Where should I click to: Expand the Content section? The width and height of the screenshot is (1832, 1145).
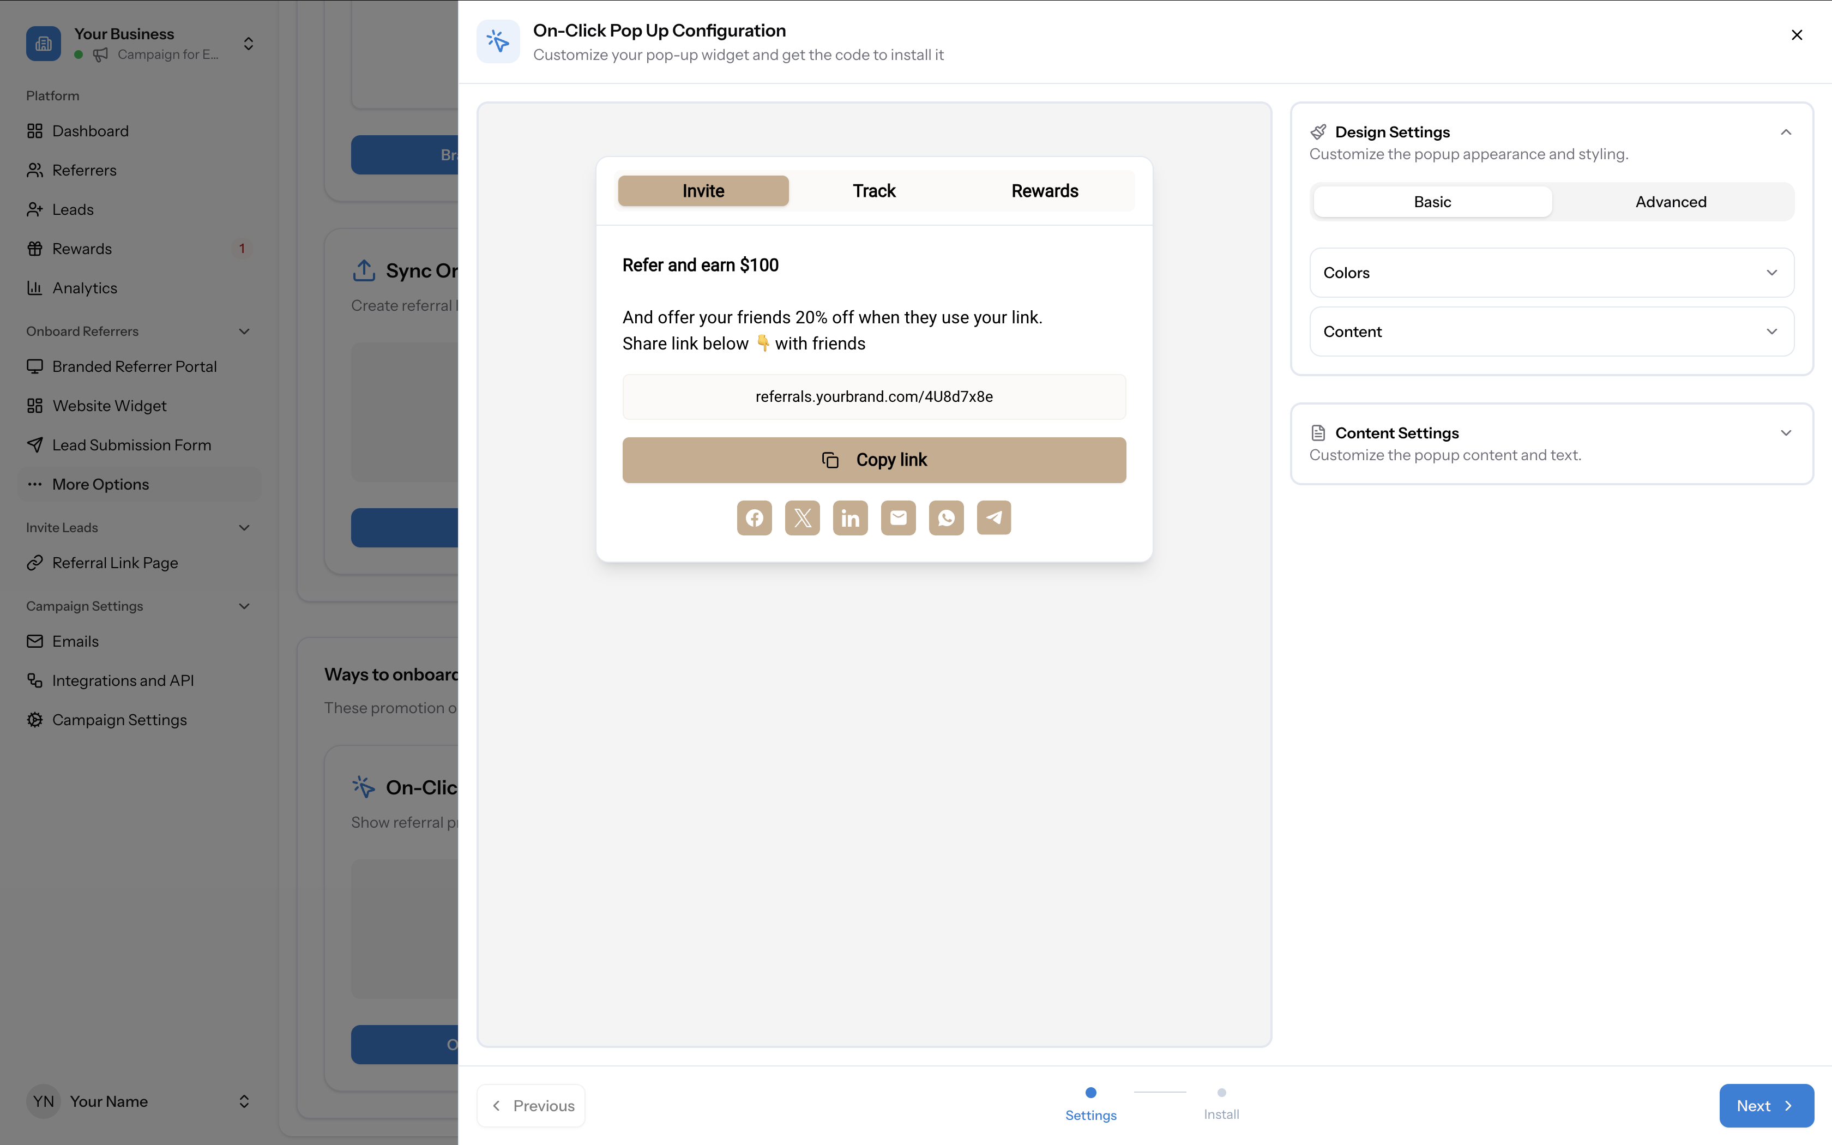tap(1551, 331)
